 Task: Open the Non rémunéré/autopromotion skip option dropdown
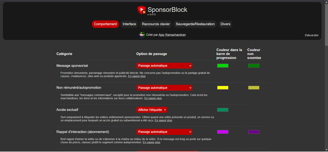coord(164,88)
